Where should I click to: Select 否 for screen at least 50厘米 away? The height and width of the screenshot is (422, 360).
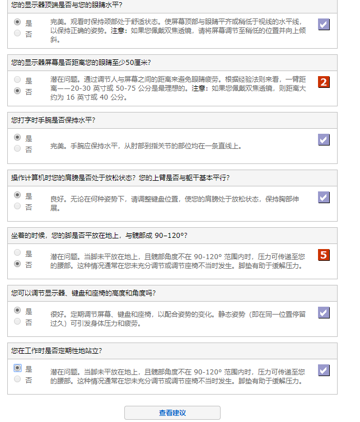17,91
